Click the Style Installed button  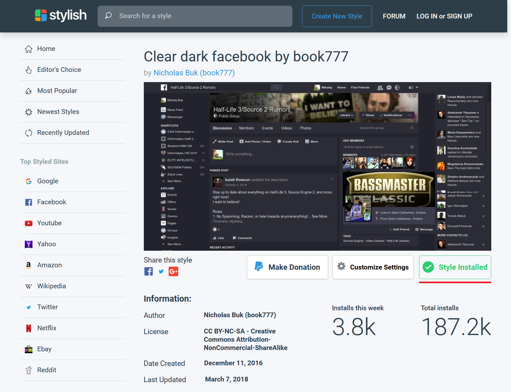[x=455, y=267]
